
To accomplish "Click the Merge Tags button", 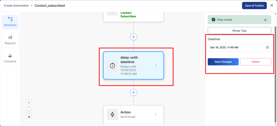I will pos(239,31).
